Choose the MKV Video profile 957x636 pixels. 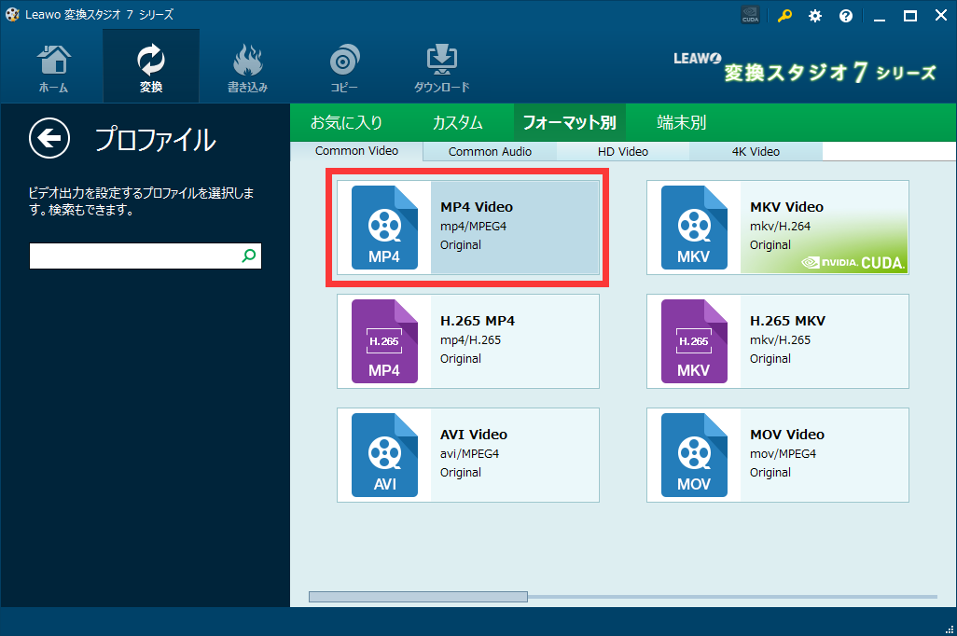coord(778,228)
